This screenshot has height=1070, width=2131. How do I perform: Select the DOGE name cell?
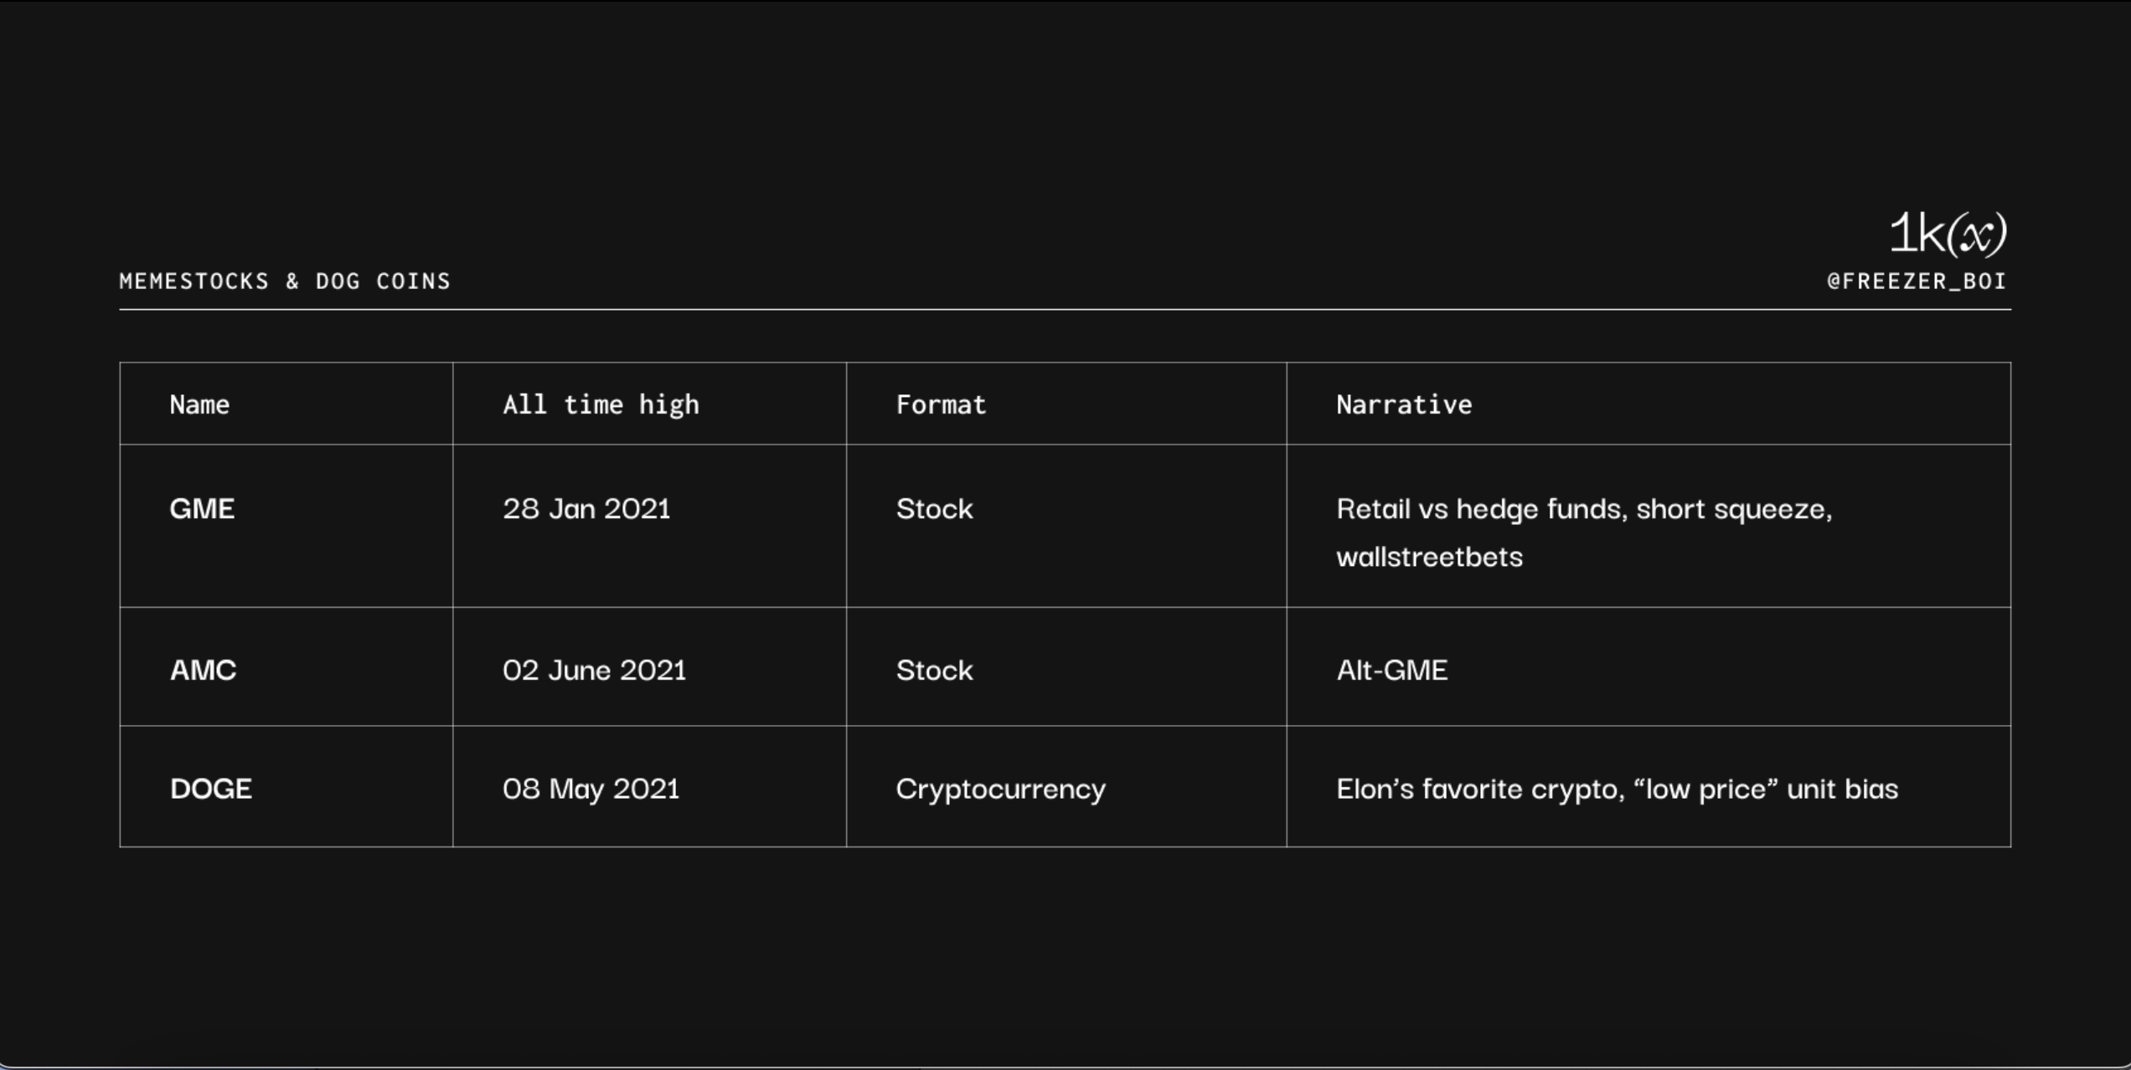[x=210, y=789]
